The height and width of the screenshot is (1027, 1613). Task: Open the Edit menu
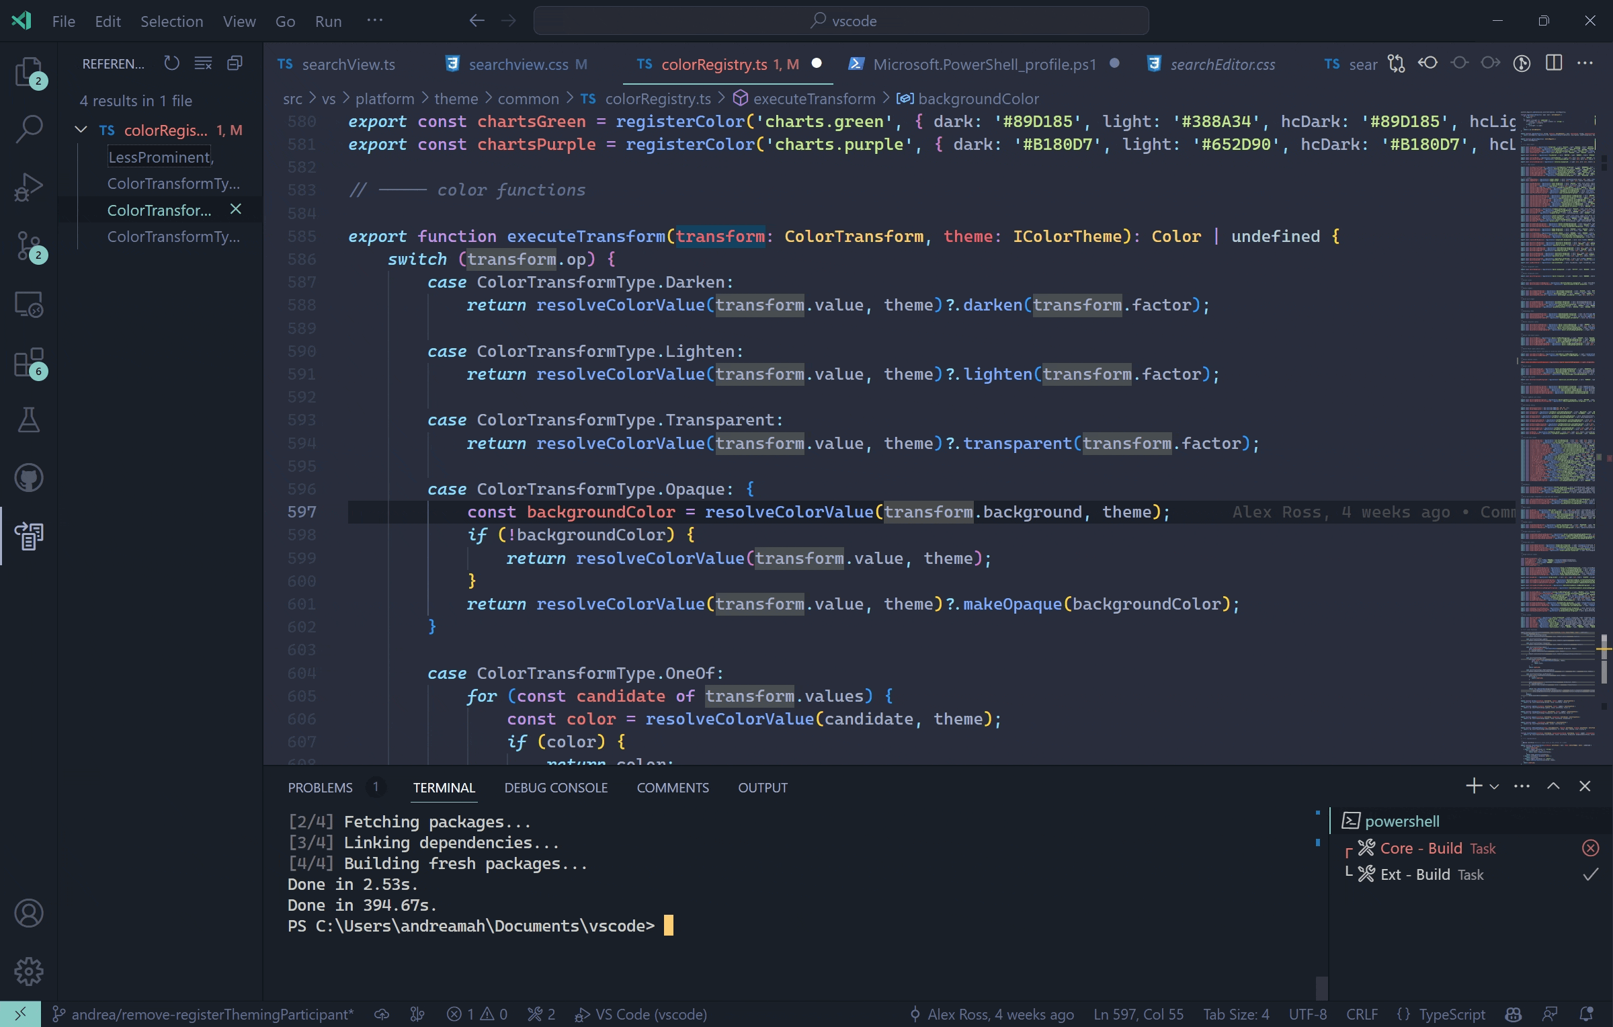pyautogui.click(x=108, y=21)
